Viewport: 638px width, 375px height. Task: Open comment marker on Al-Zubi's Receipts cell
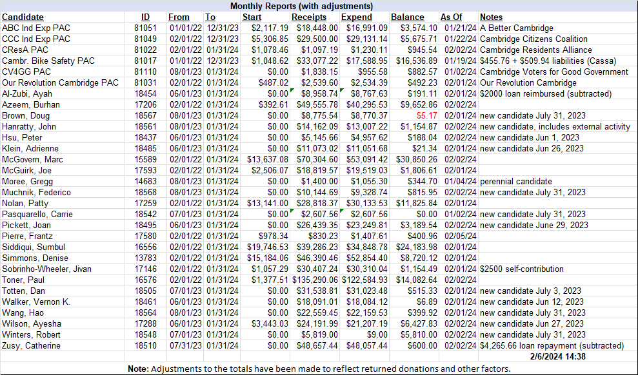[x=292, y=91]
